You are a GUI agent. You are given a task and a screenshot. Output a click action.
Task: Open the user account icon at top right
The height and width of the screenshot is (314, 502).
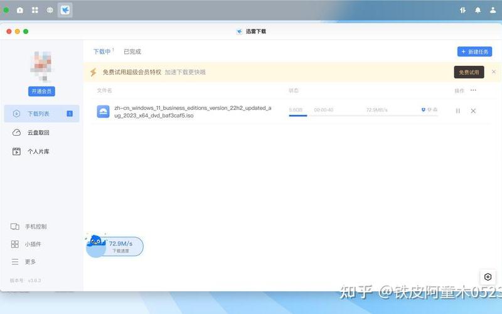[493, 10]
